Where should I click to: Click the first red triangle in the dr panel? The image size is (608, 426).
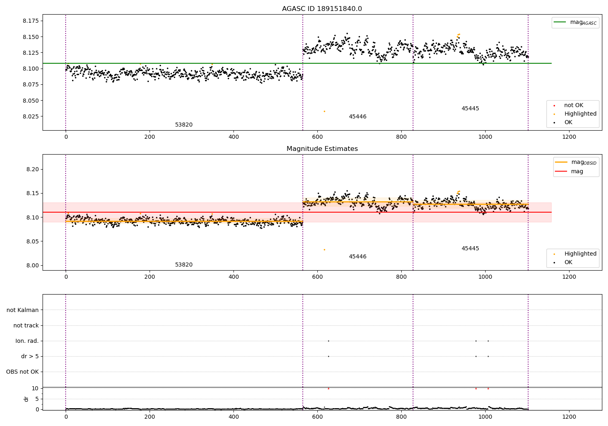(x=328, y=388)
